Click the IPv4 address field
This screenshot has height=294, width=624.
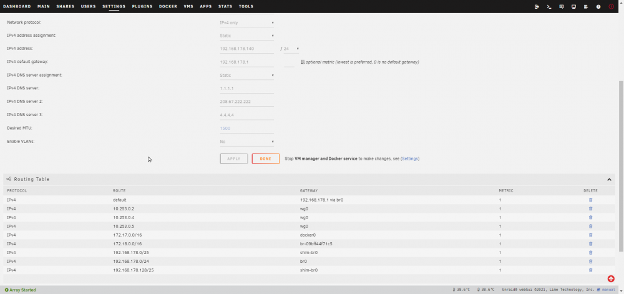246,49
